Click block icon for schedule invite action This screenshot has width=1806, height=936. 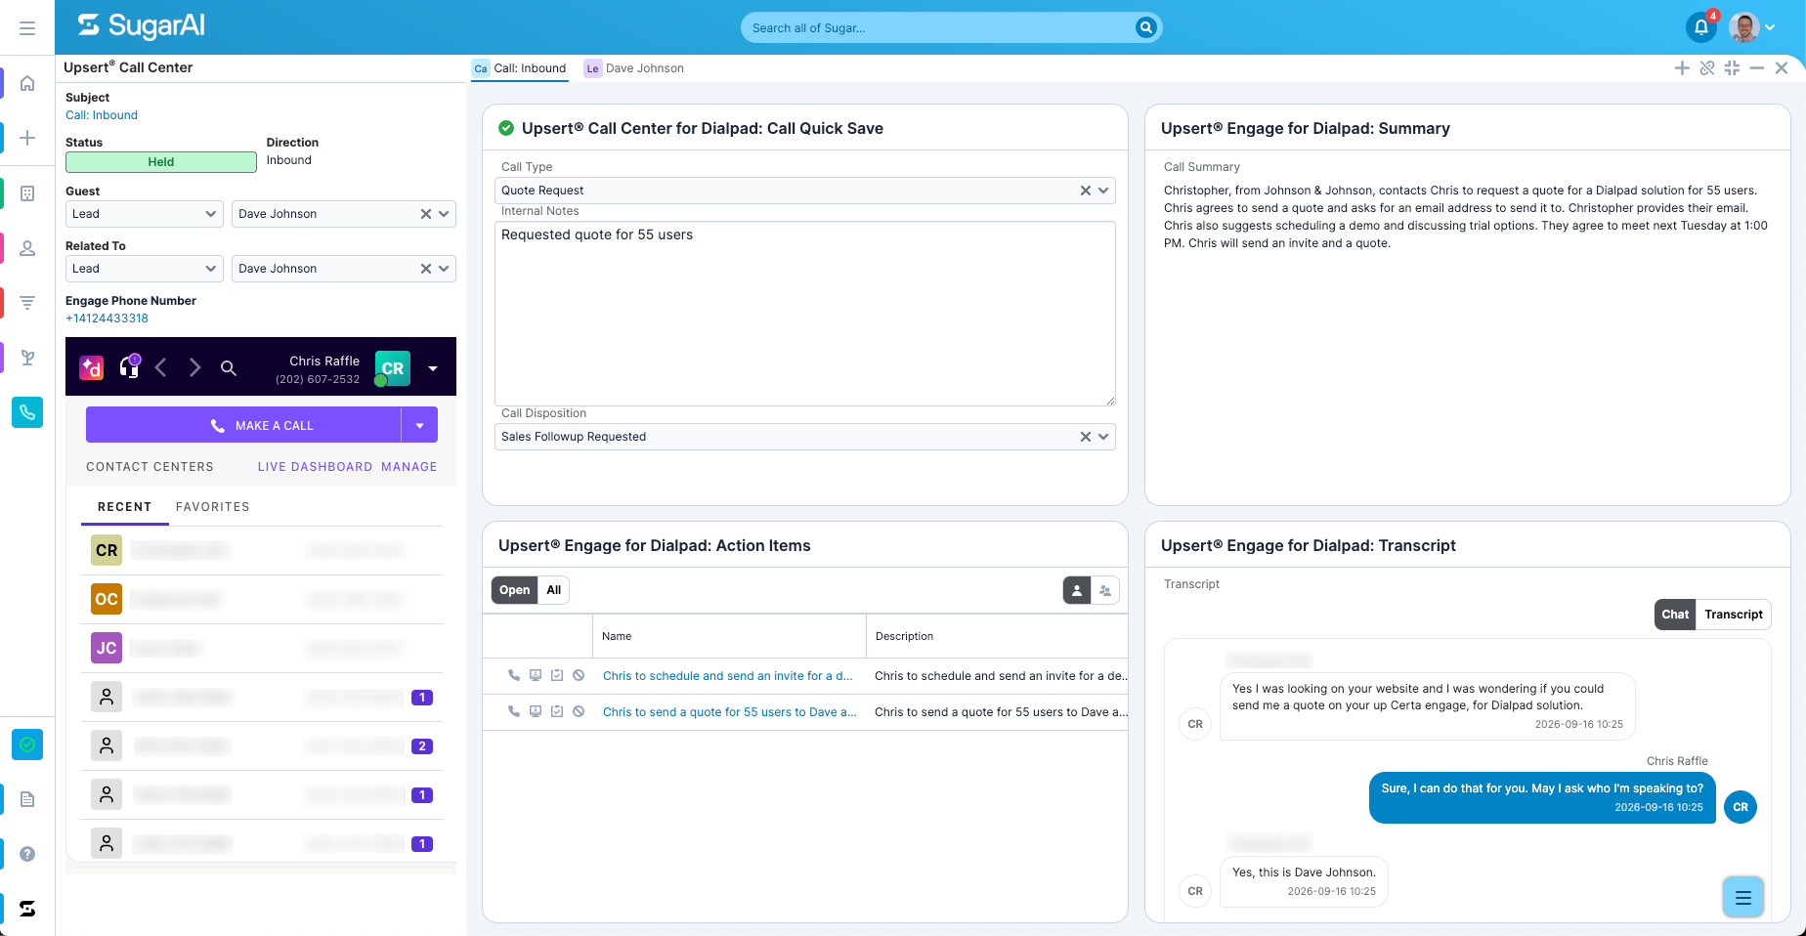pos(579,675)
